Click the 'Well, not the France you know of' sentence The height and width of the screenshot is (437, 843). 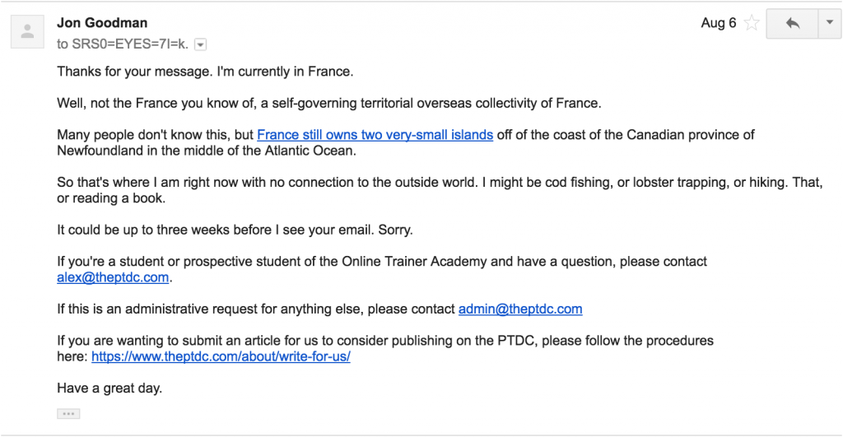tap(329, 103)
